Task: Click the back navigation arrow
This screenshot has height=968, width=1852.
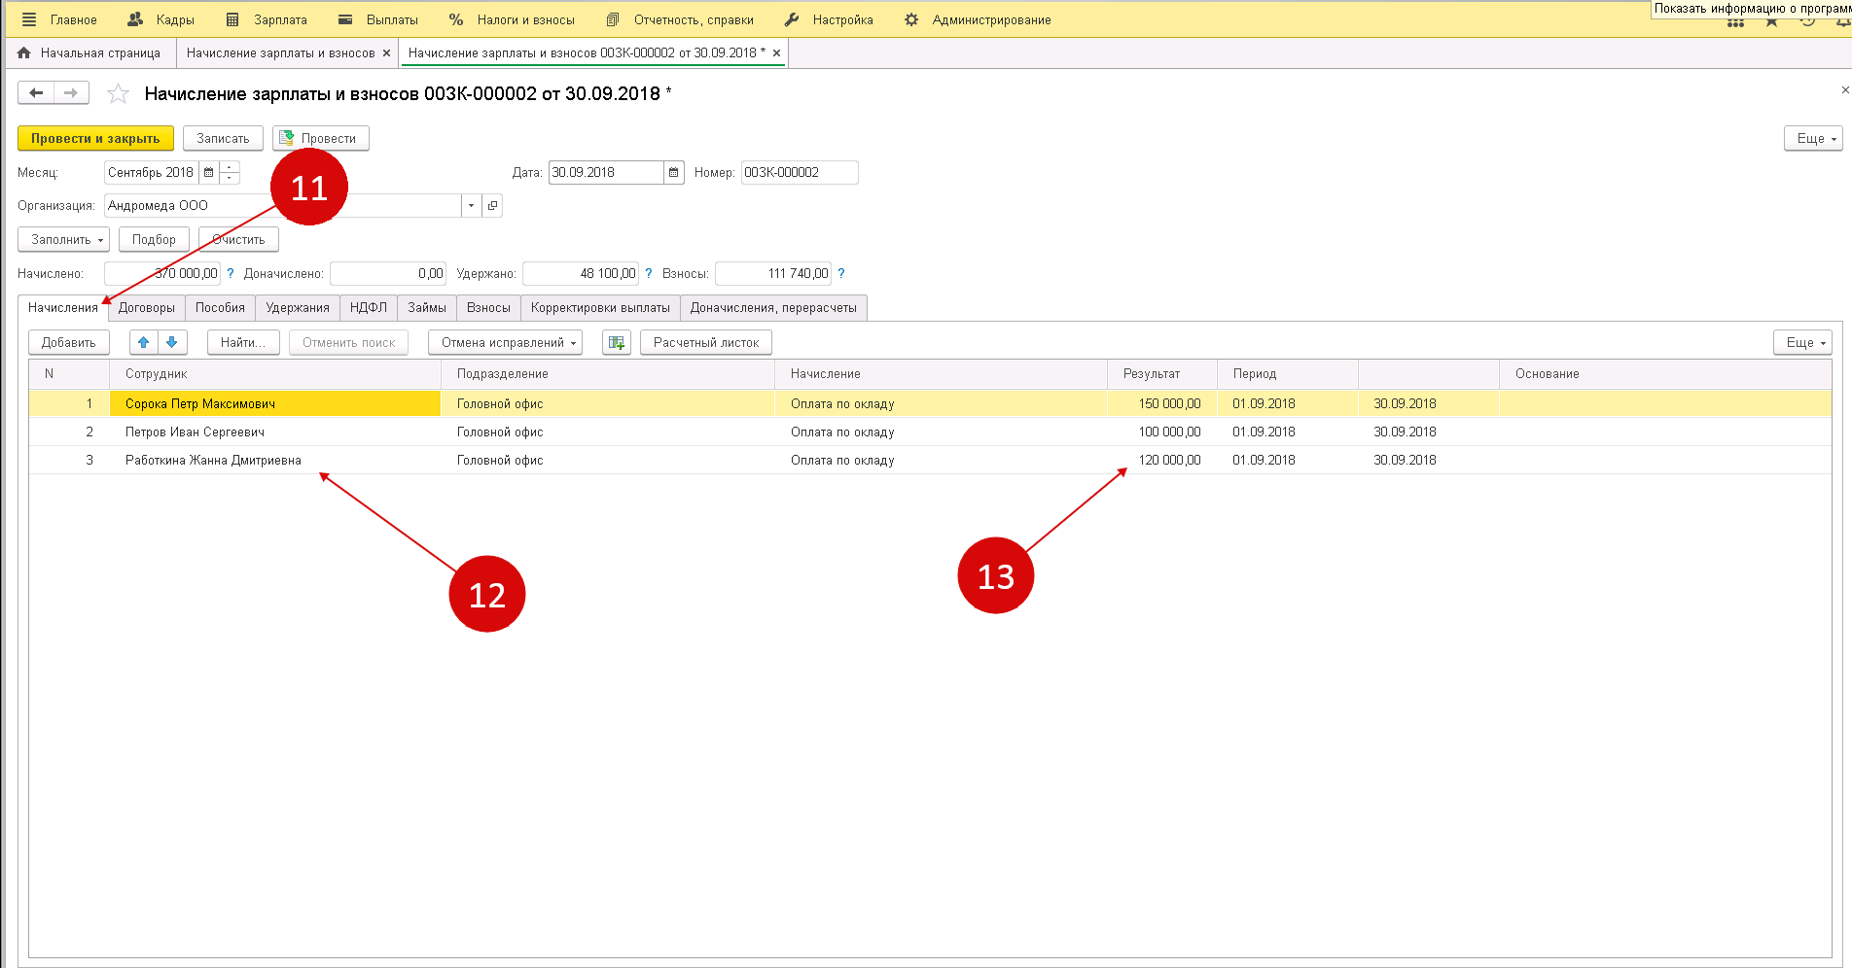Action: pyautogui.click(x=36, y=93)
